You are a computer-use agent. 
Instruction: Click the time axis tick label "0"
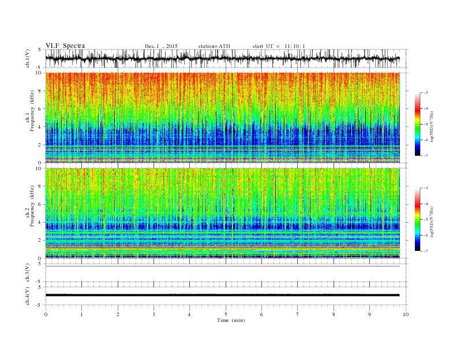coord(46,314)
